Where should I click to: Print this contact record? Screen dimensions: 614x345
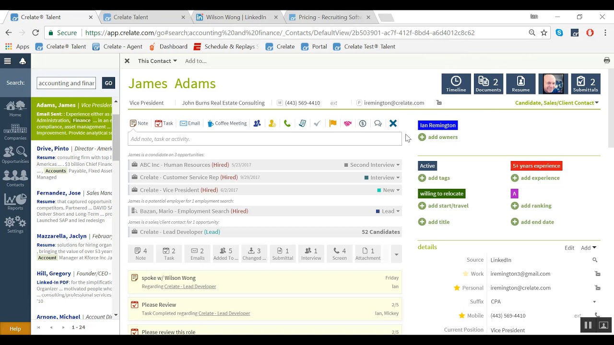(x=607, y=60)
